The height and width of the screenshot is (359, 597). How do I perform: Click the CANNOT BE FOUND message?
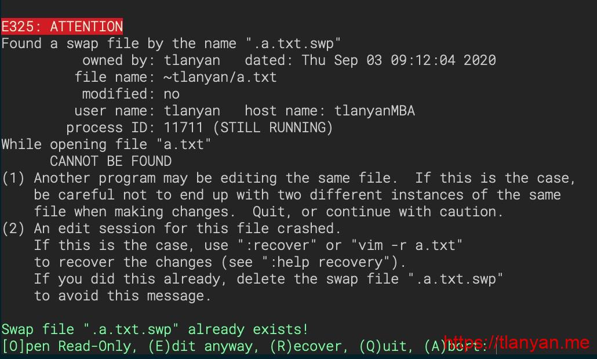tap(111, 161)
